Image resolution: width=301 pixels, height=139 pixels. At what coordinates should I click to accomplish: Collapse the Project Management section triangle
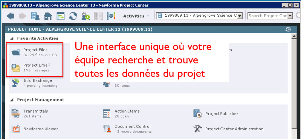(x=12, y=100)
